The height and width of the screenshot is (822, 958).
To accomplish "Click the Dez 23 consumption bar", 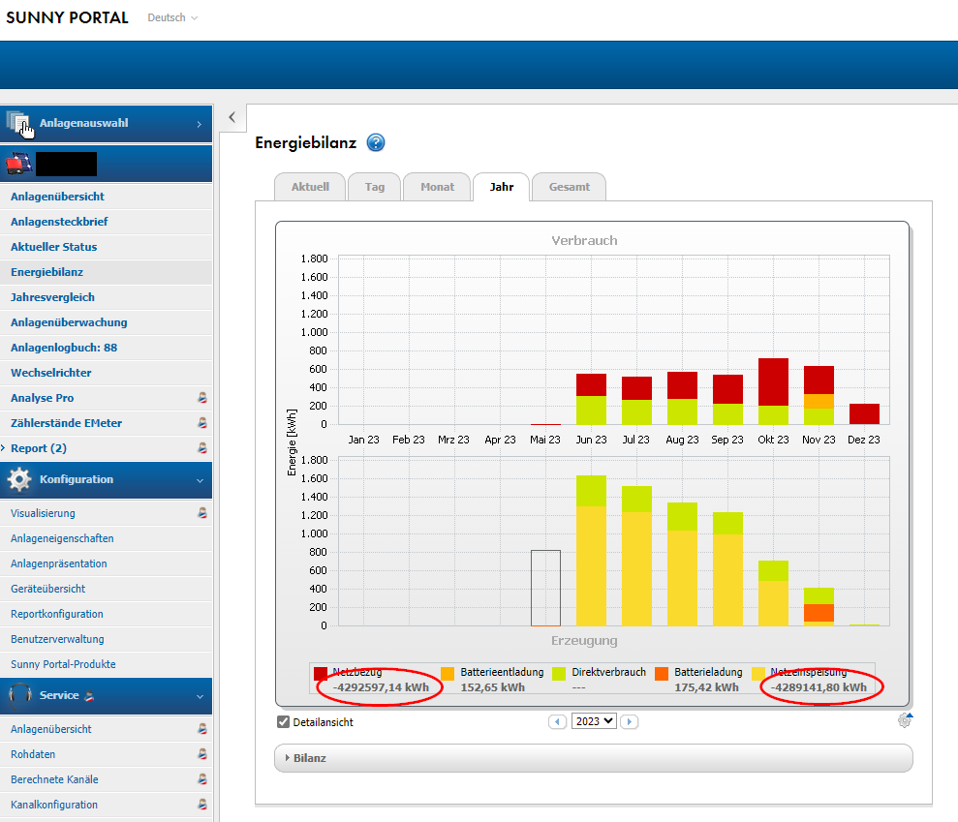I will 864,414.
